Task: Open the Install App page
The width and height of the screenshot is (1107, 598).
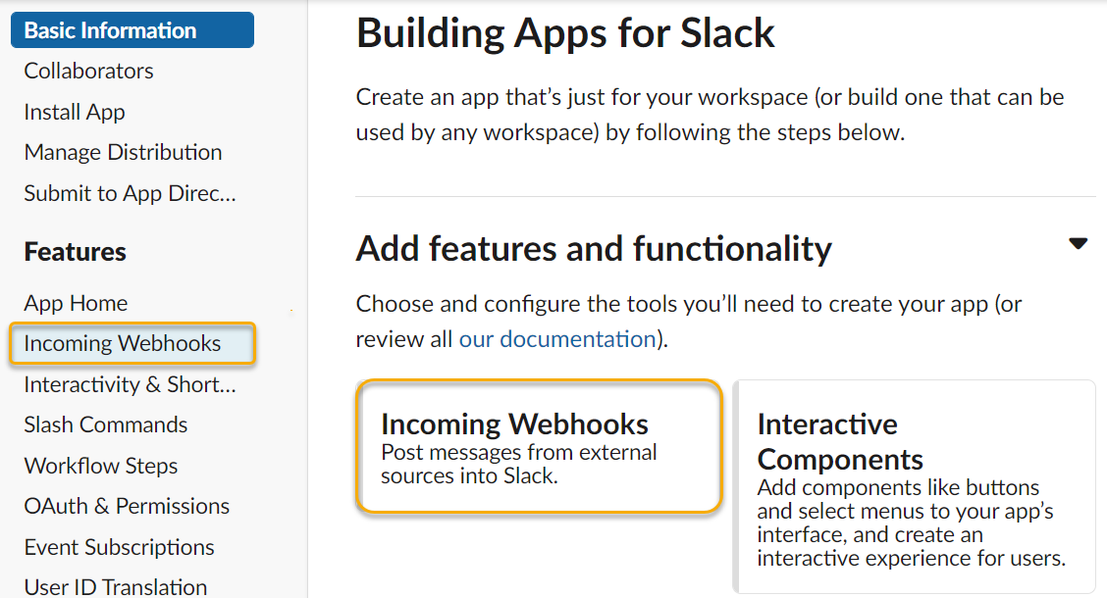Action: [x=74, y=112]
